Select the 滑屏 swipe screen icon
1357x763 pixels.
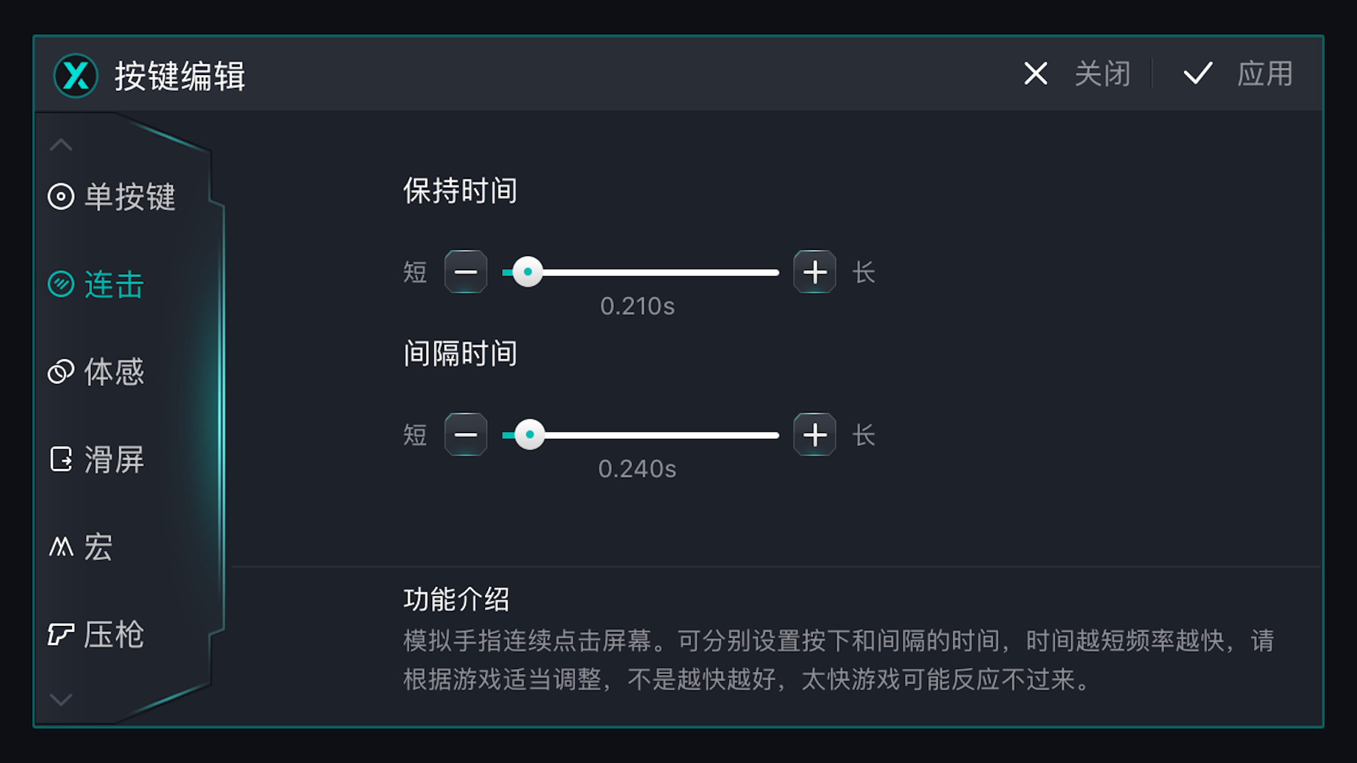coord(60,459)
